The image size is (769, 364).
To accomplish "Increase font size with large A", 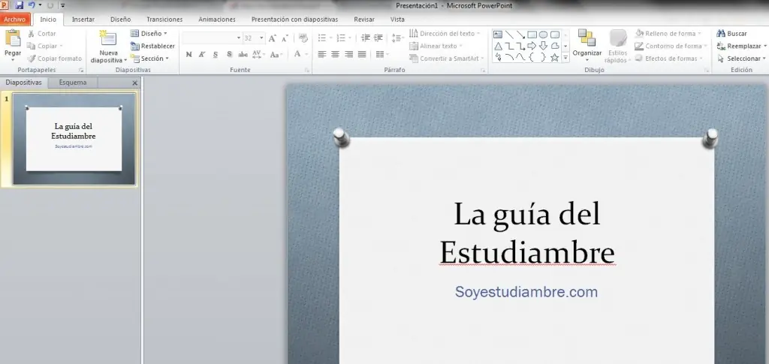I will [272, 38].
